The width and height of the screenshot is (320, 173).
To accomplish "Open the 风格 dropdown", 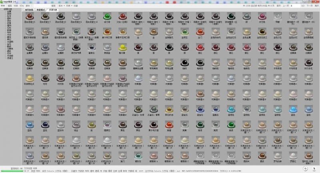I will point(69,6).
